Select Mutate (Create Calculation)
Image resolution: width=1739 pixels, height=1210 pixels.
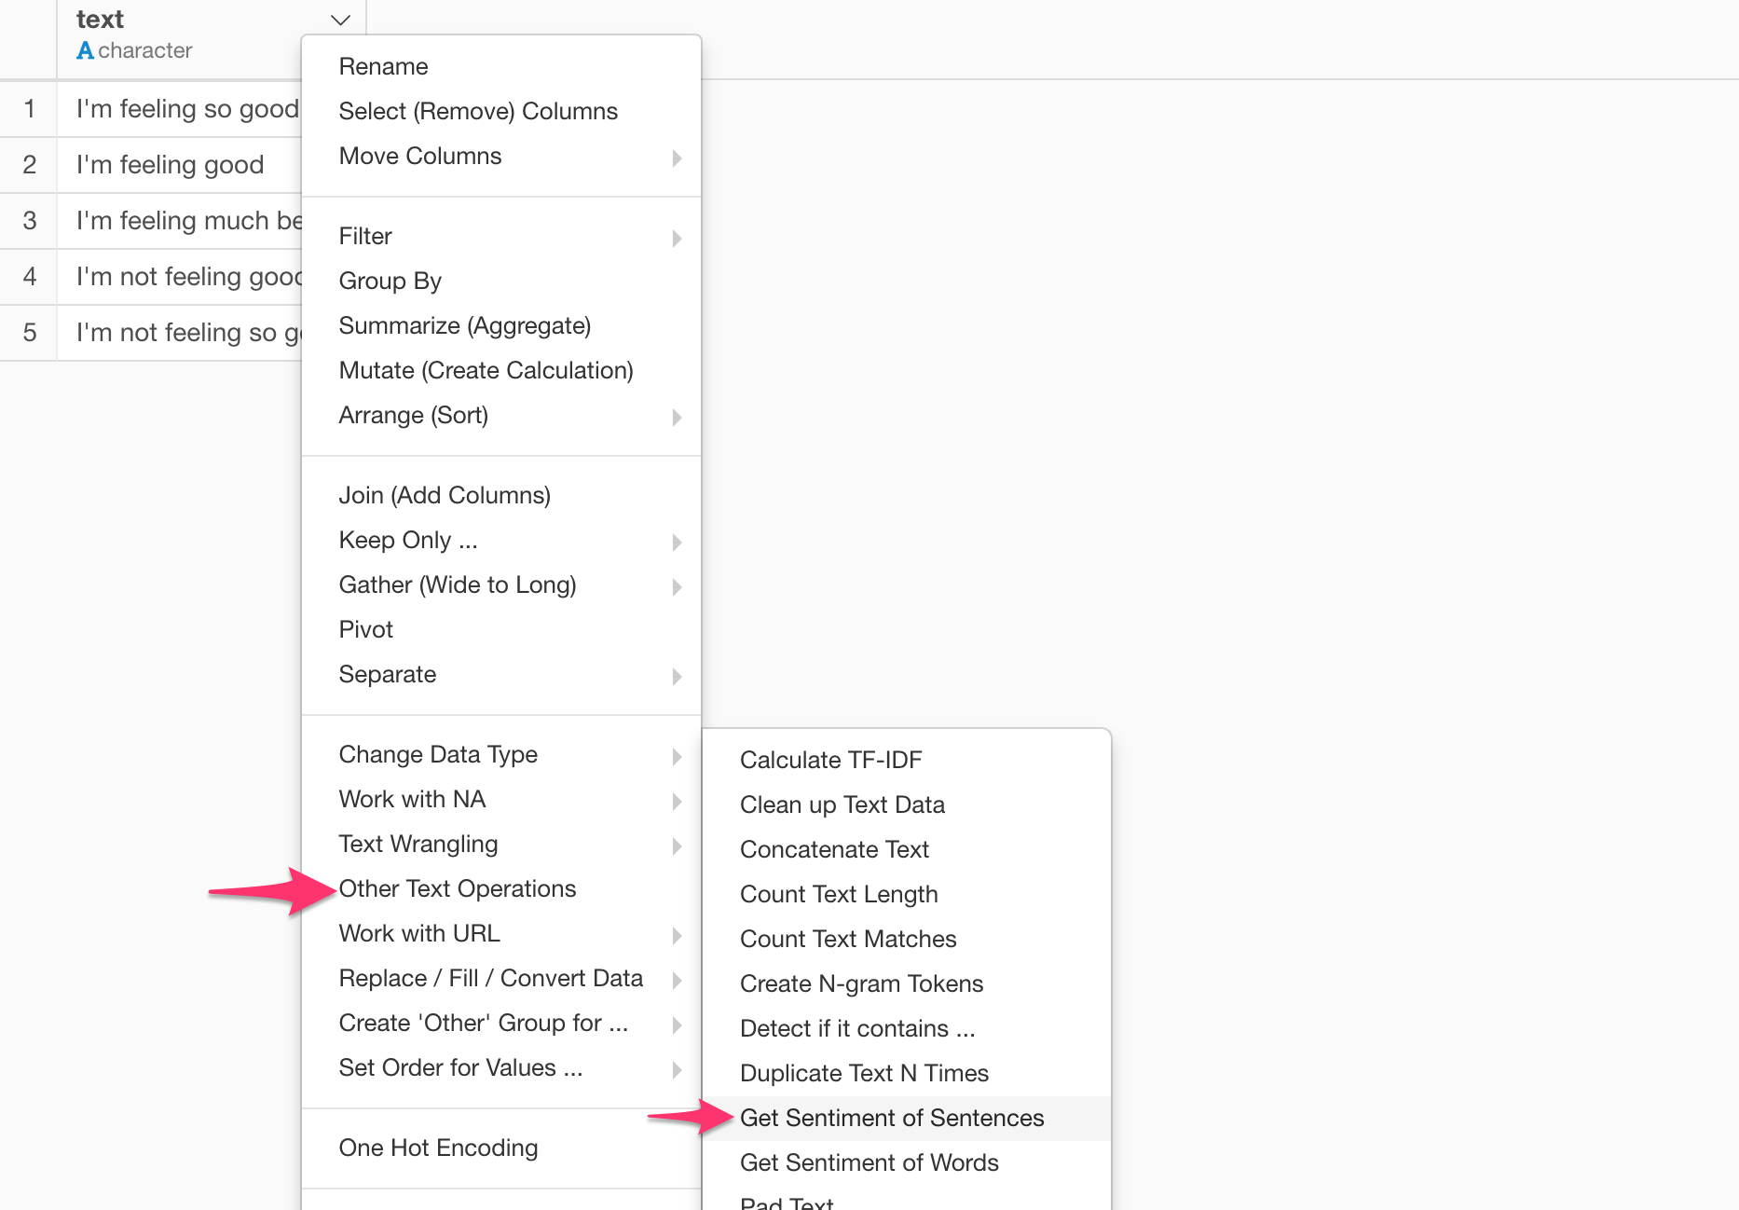click(x=486, y=370)
